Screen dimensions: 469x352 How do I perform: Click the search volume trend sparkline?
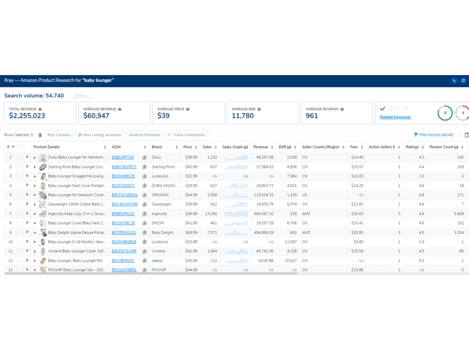[x=81, y=96]
